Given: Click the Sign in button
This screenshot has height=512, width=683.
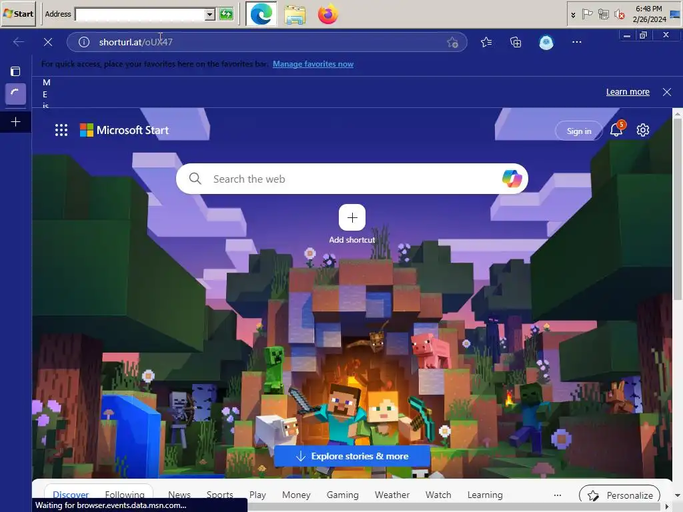Looking at the screenshot, I should pos(579,131).
